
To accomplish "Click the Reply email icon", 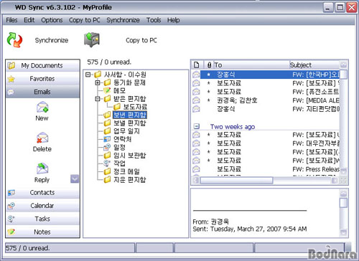I will [x=42, y=169].
